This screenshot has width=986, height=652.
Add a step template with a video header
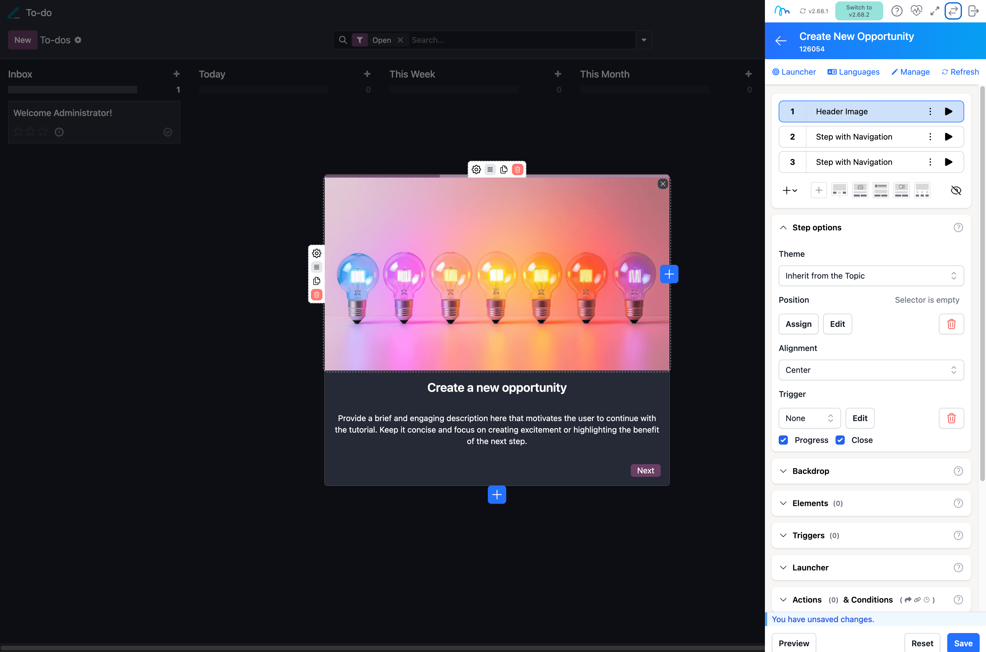[901, 190]
